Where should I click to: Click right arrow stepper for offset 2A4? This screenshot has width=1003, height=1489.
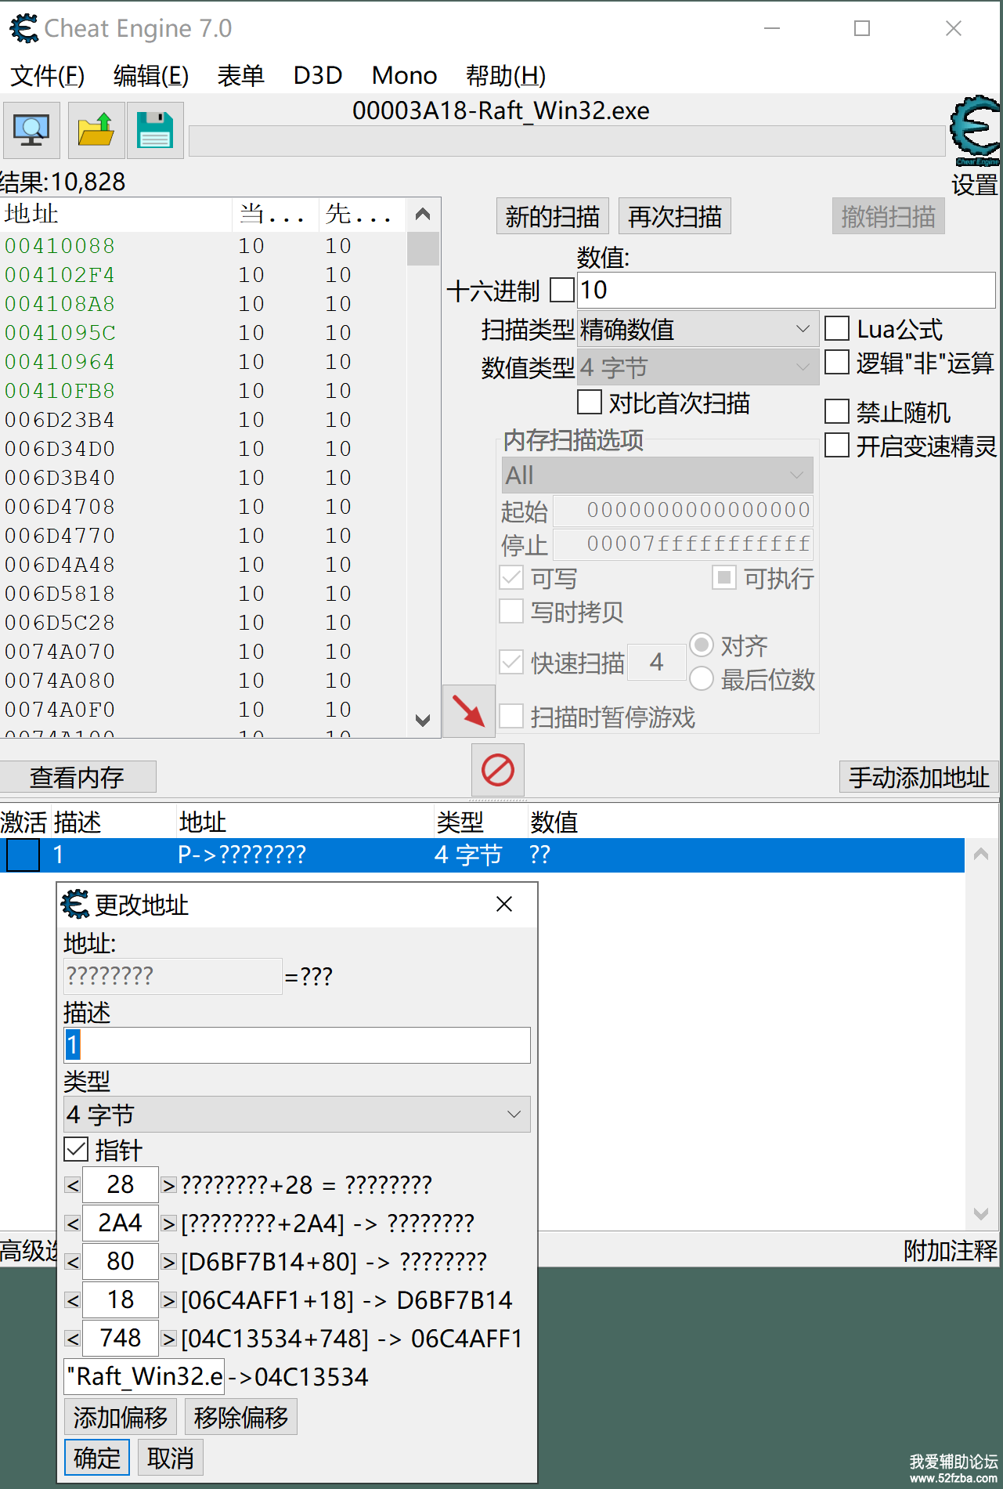[x=168, y=1223]
